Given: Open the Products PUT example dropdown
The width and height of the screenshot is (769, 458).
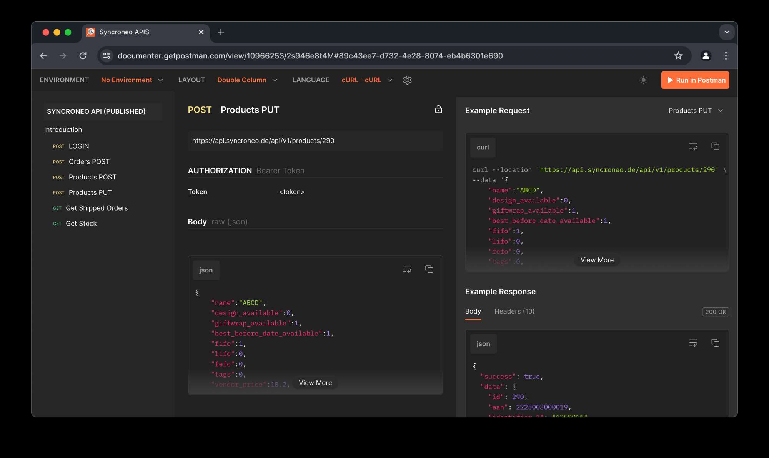Looking at the screenshot, I should click(696, 111).
